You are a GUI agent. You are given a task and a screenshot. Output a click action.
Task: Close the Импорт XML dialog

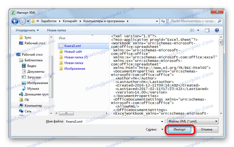pos(217,11)
